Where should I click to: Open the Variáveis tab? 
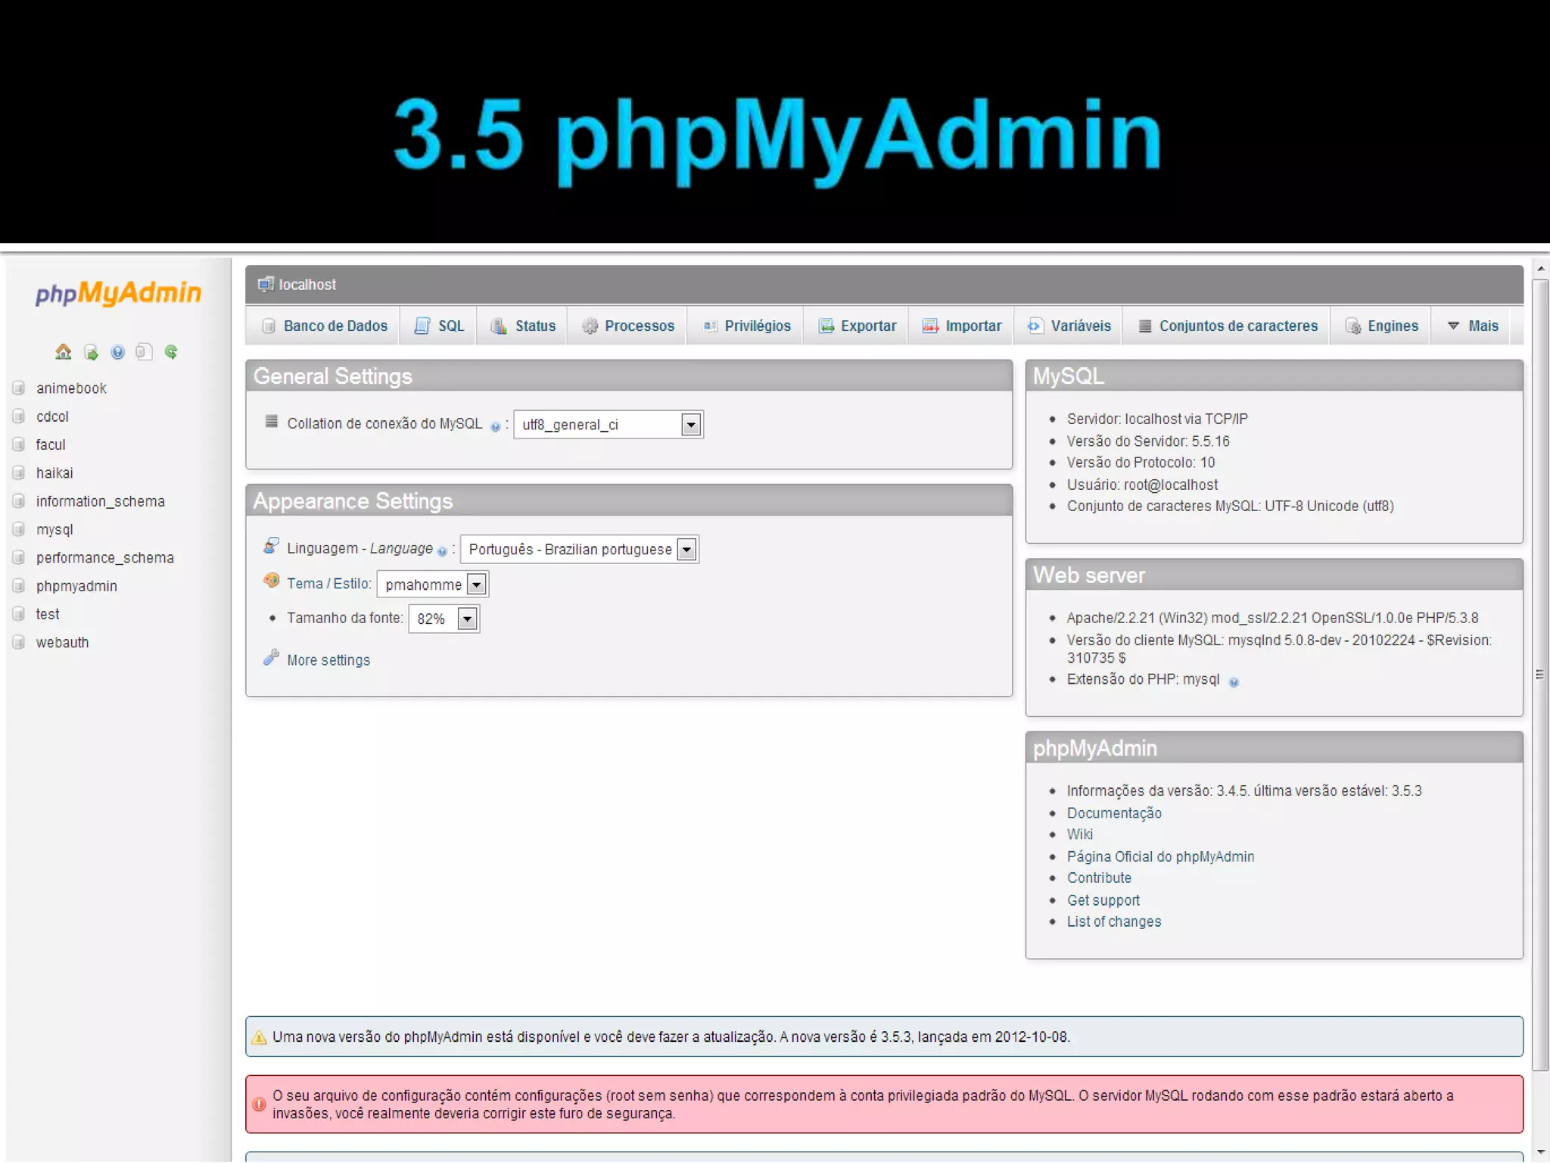pyautogui.click(x=1069, y=326)
